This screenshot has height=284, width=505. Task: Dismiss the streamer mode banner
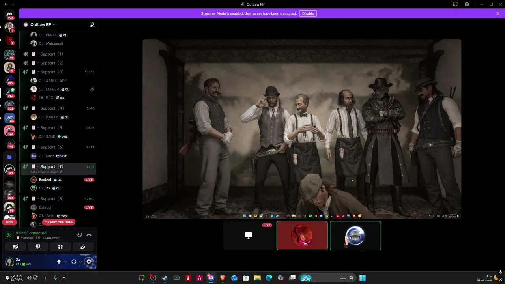pos(498,13)
